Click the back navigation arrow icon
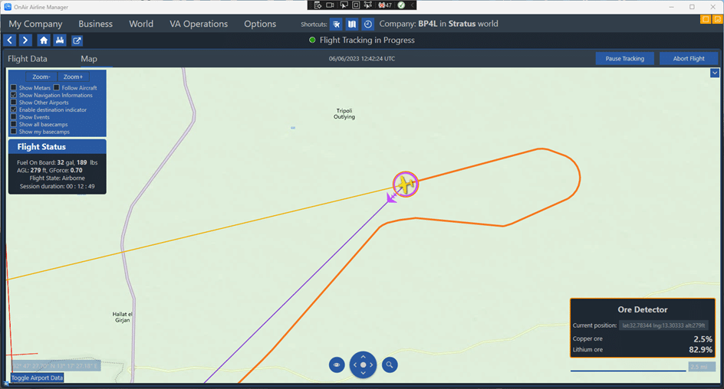Image resolution: width=724 pixels, height=389 pixels. 10,41
